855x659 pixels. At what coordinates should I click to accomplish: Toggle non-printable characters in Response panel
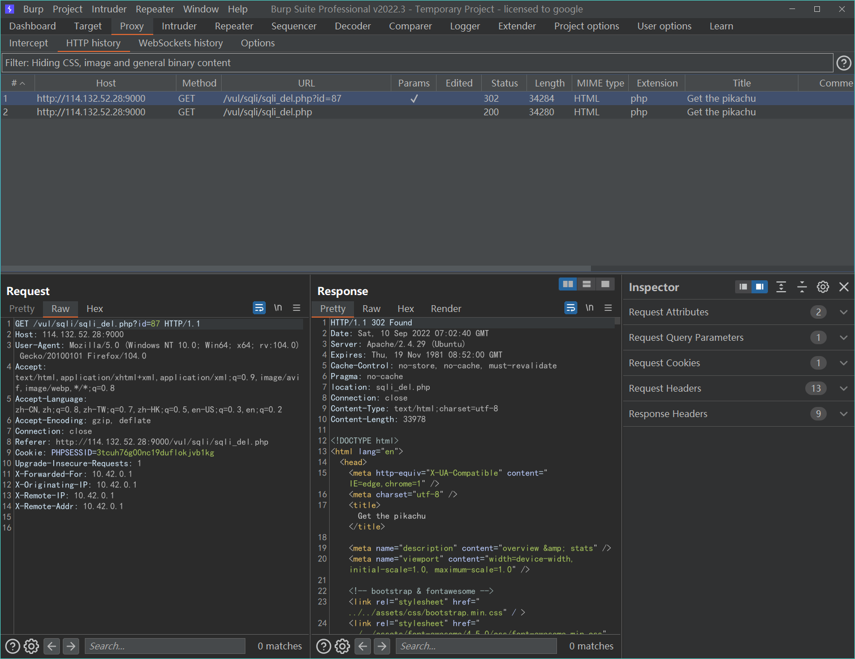pyautogui.click(x=590, y=308)
